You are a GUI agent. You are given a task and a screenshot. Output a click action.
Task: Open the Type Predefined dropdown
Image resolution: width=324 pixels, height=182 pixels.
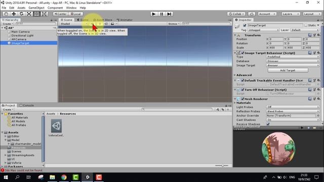(293, 57)
